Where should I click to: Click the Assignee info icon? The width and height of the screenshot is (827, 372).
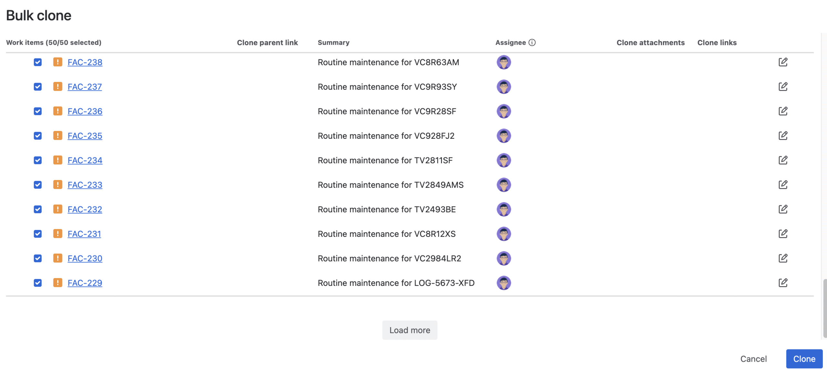(x=532, y=43)
